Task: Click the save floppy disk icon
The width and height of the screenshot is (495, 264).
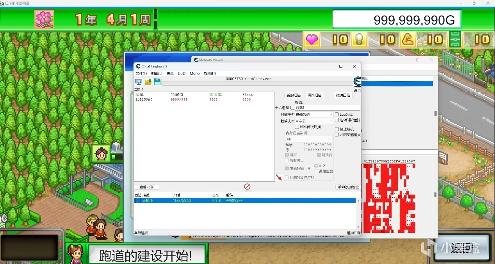Action: pyautogui.click(x=157, y=82)
